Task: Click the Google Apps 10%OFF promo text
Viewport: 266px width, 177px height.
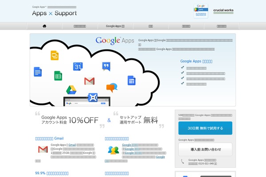Action: pos(70,120)
